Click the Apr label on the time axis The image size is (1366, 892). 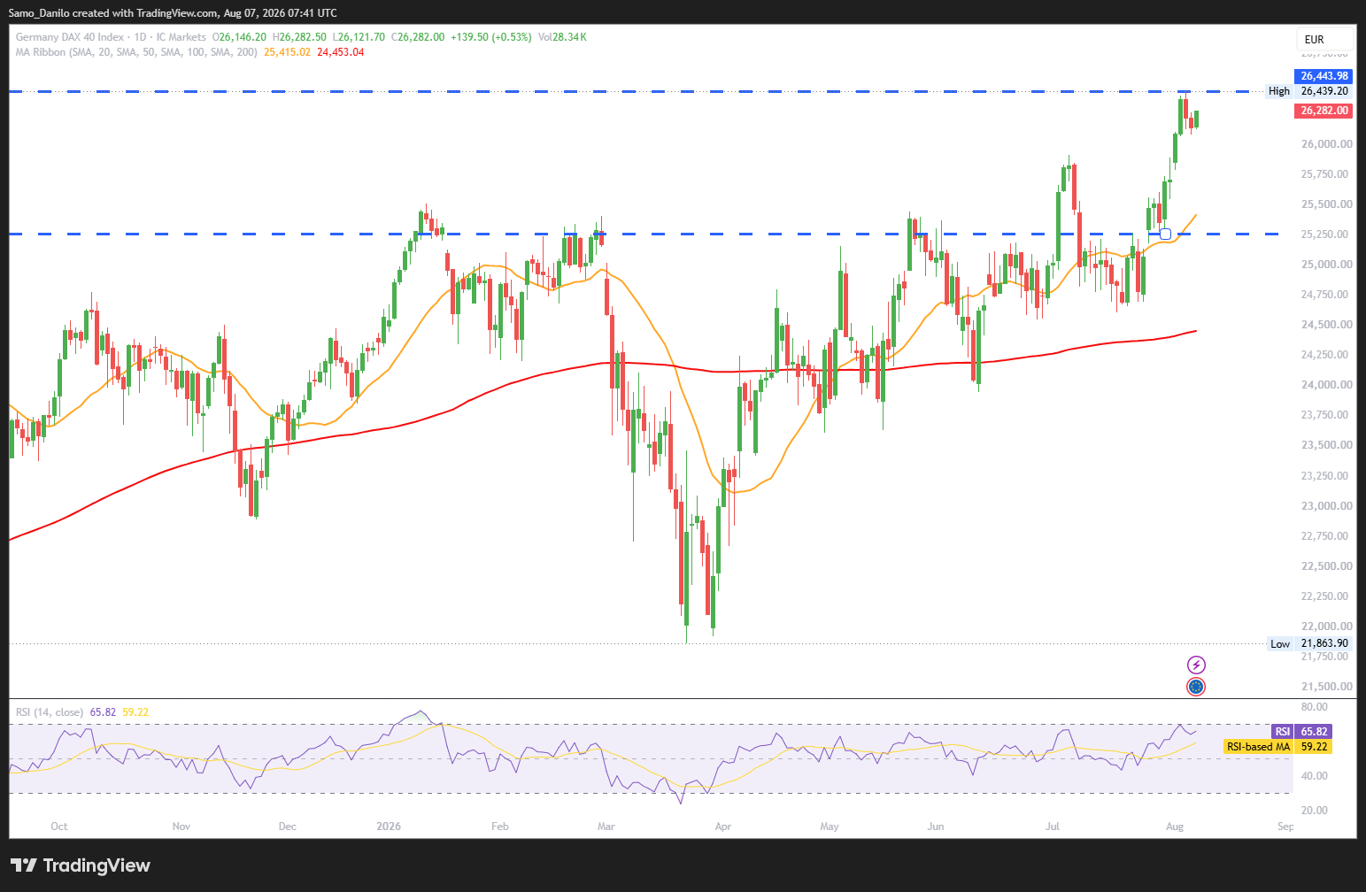[723, 827]
